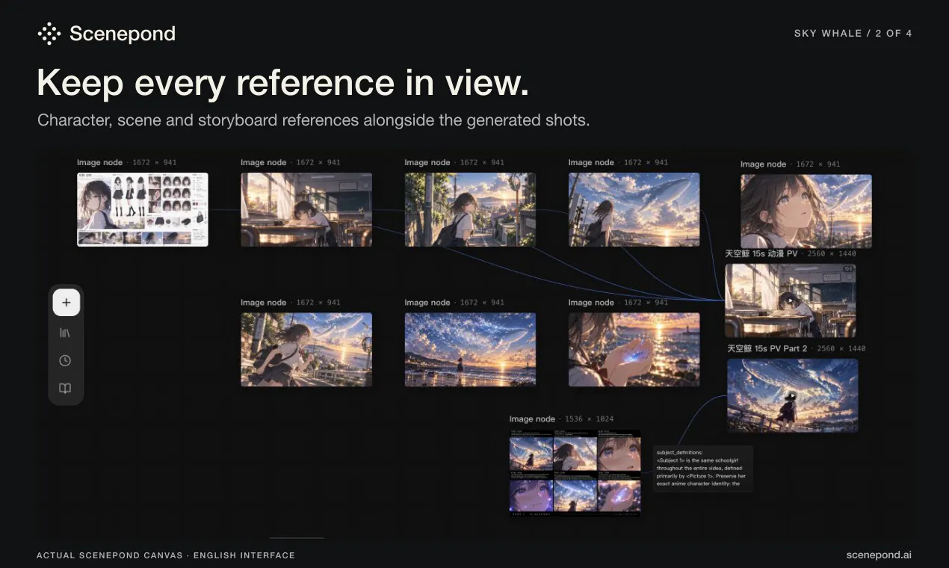The image size is (949, 568).
Task: Select the six-panel storyboard image node
Action: (x=575, y=473)
